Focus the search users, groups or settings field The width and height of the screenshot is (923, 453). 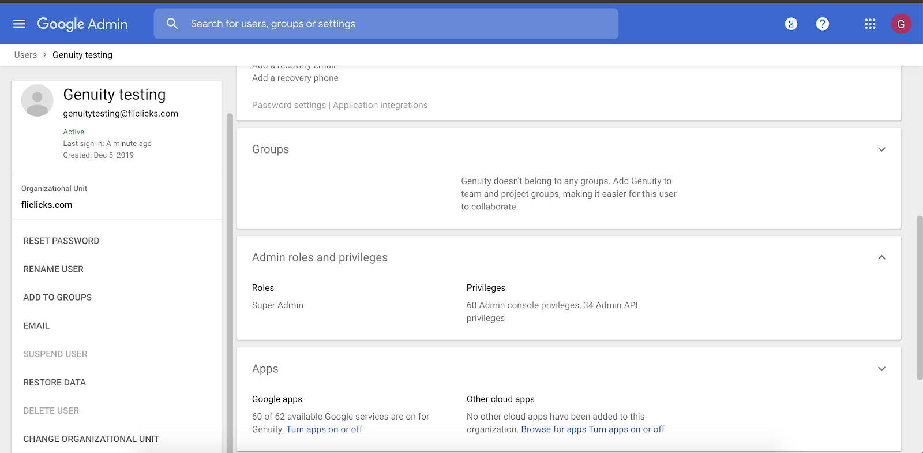pos(398,24)
